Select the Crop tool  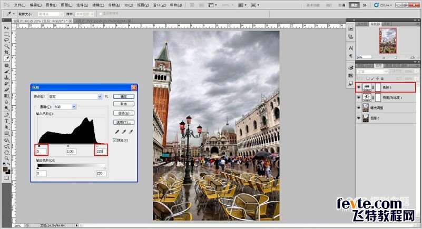click(x=7, y=52)
